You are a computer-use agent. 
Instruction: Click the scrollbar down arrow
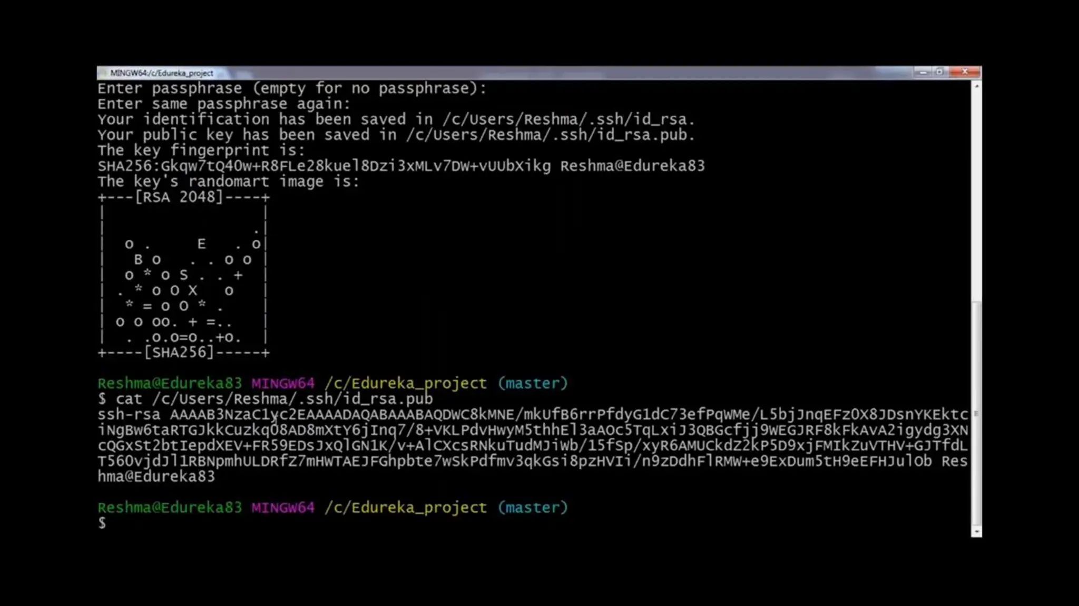click(x=976, y=532)
